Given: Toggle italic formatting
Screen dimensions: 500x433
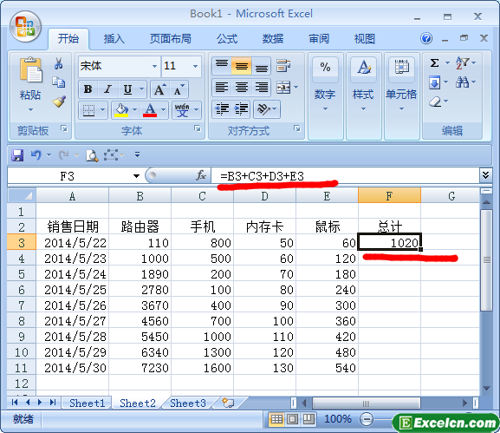Looking at the screenshot, I should coord(107,89).
